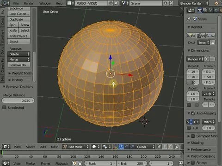
Task: Open Mitchell filter dropdown
Action: tap(209, 122)
